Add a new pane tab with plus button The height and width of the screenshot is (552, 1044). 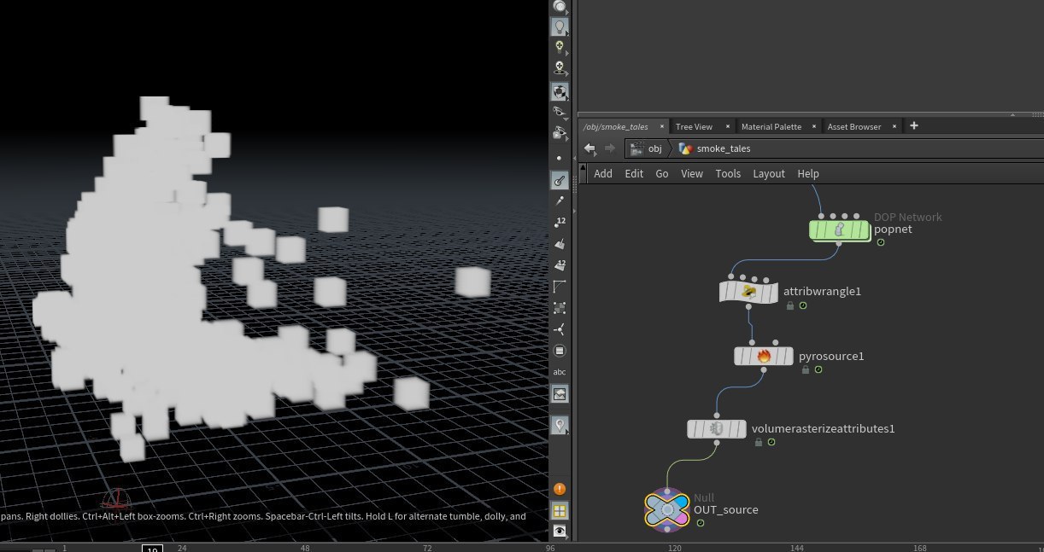click(913, 126)
